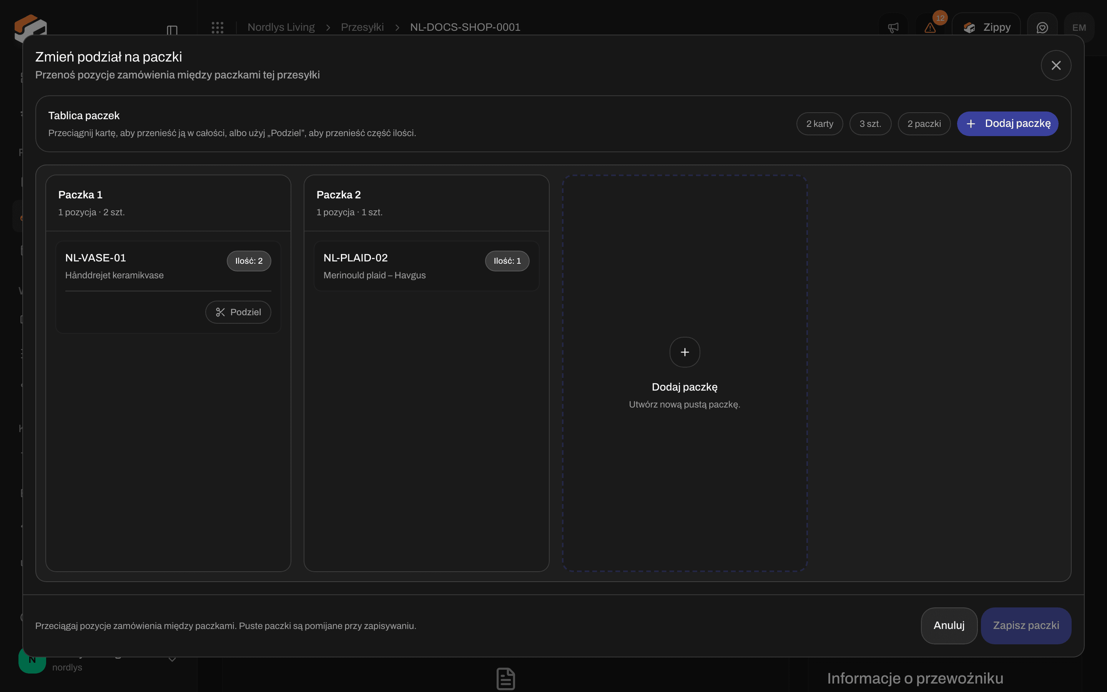Click the Ilość: 2 quantity badge
Viewport: 1107px width, 692px height.
[249, 261]
